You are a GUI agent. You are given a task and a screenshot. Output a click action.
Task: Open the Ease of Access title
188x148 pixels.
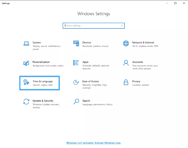91,81
